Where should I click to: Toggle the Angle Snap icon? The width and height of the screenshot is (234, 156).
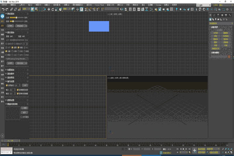(90, 9)
